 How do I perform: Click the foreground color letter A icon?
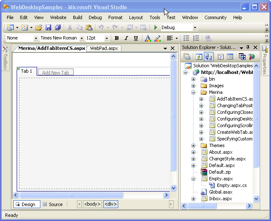click(147, 38)
